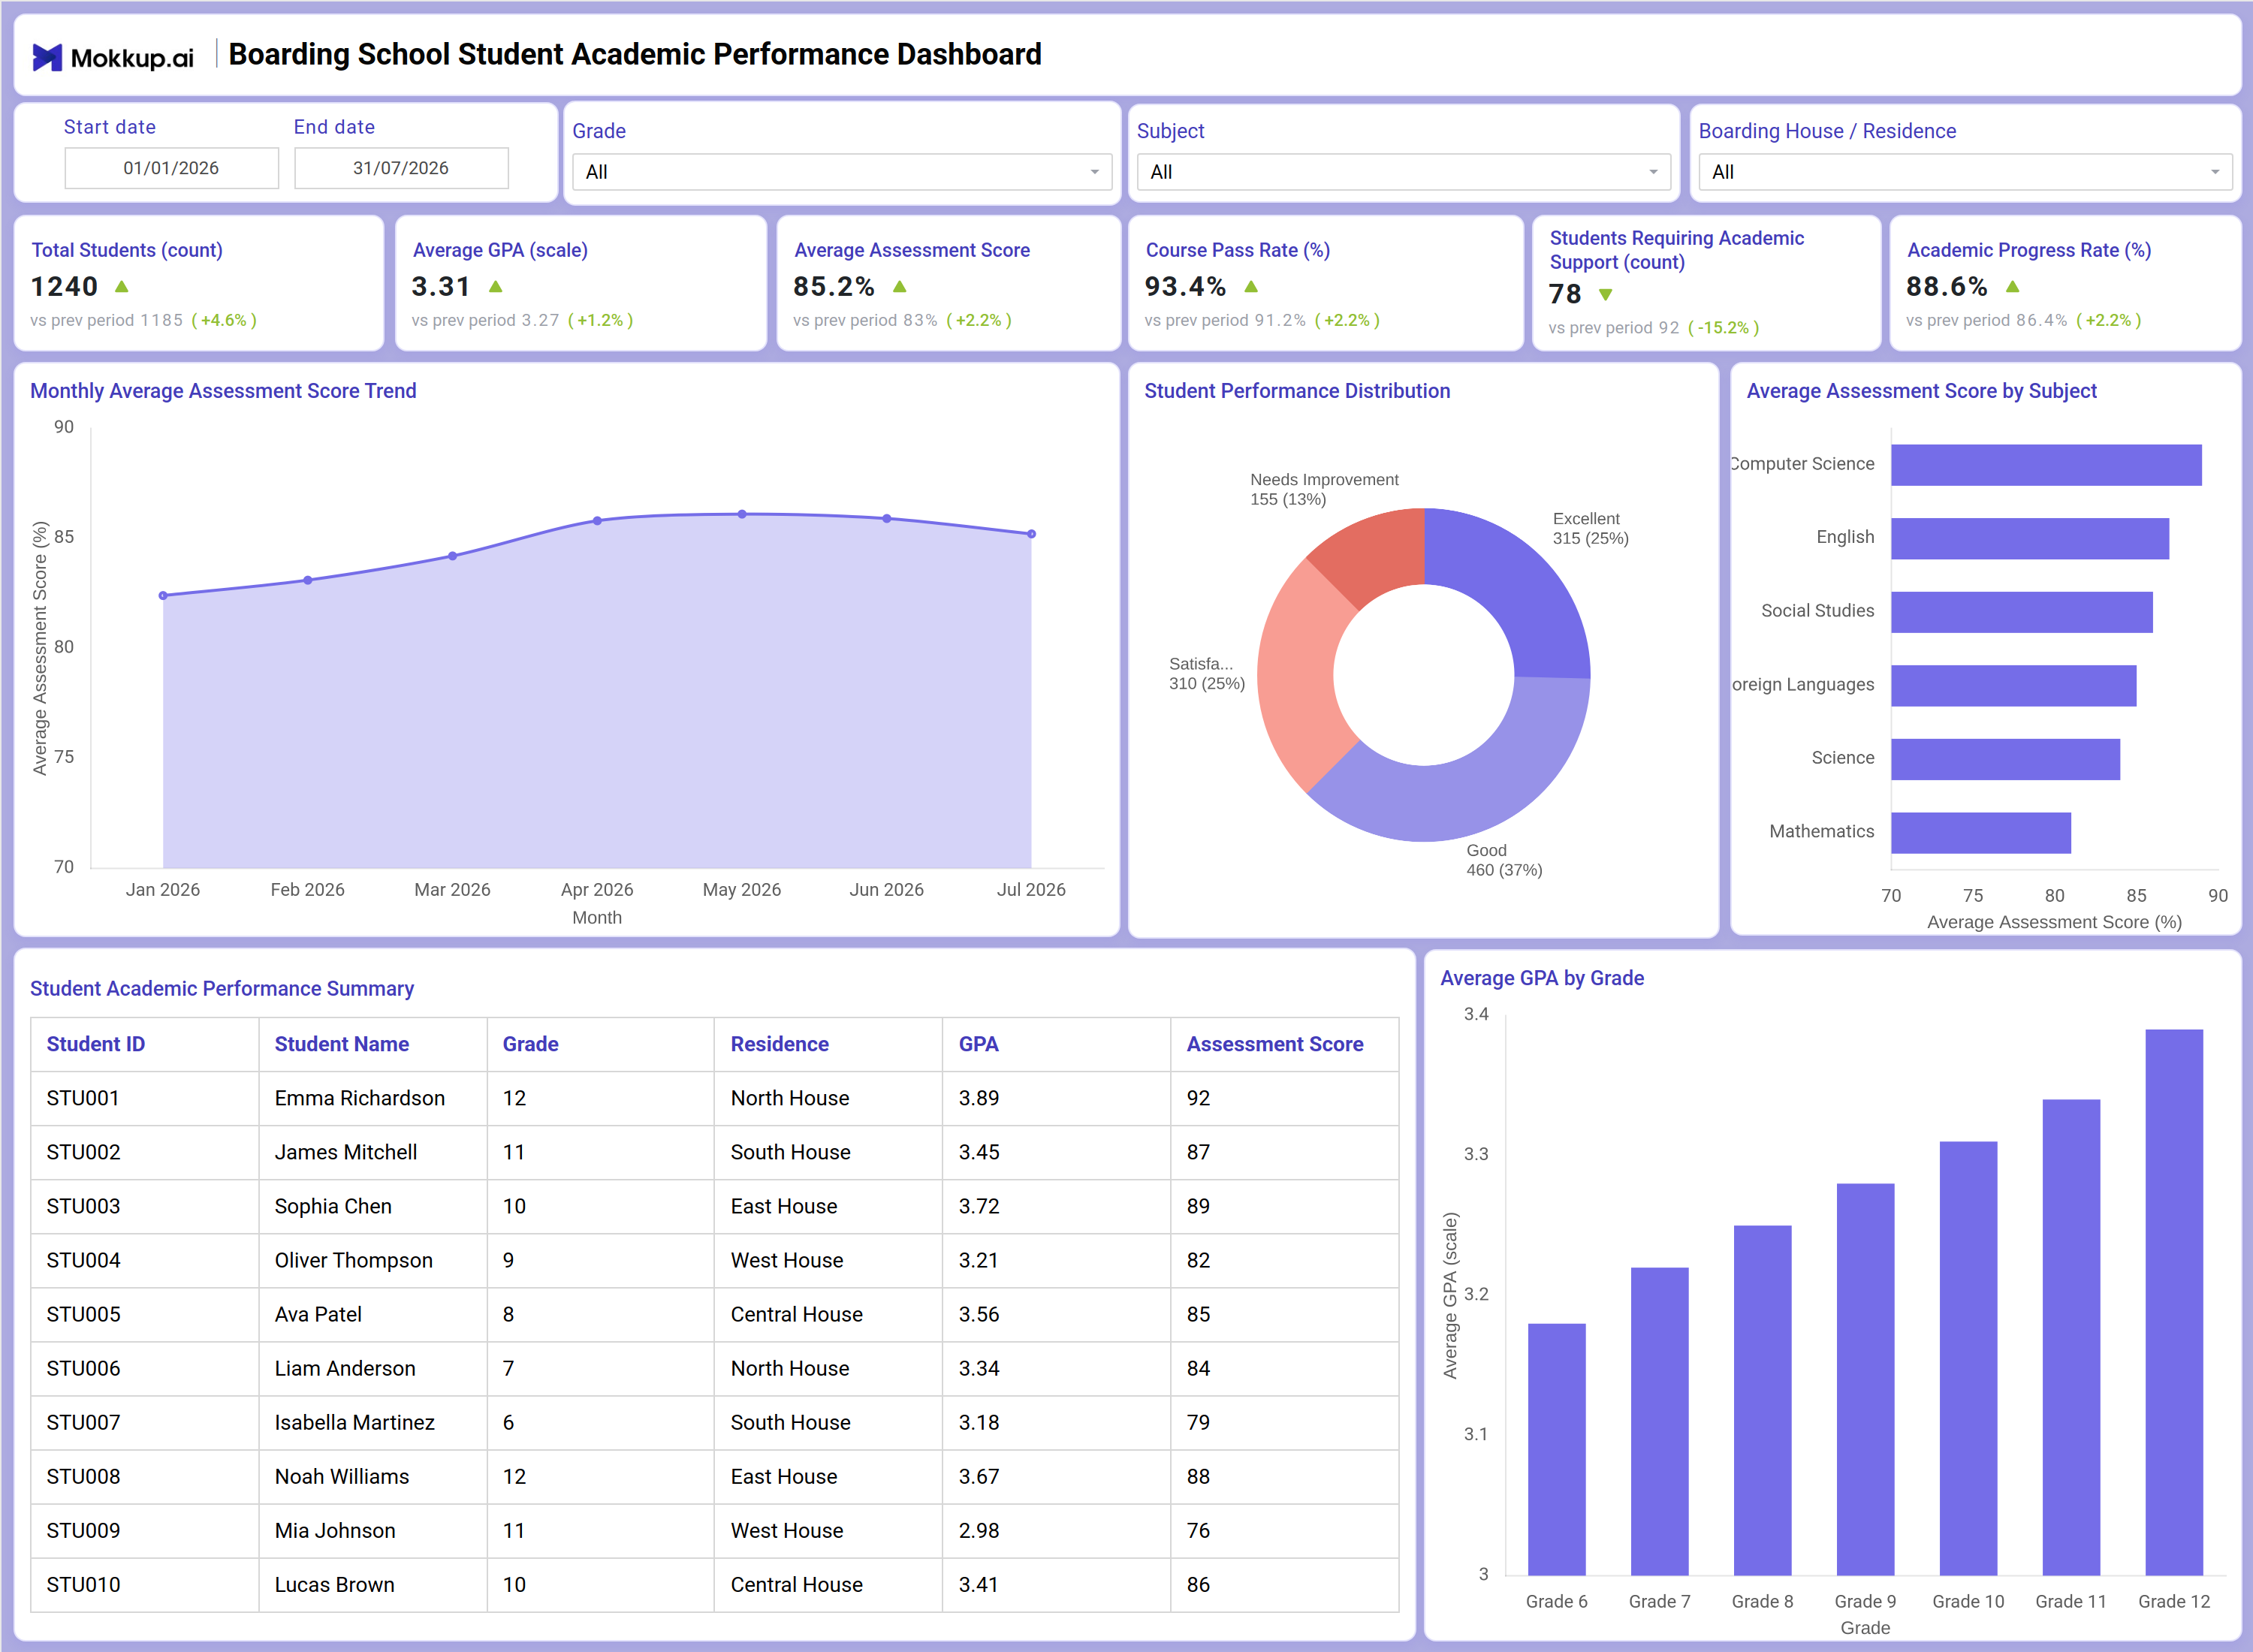Click the End date field 31/07/2026
2253x1652 pixels.
401,168
